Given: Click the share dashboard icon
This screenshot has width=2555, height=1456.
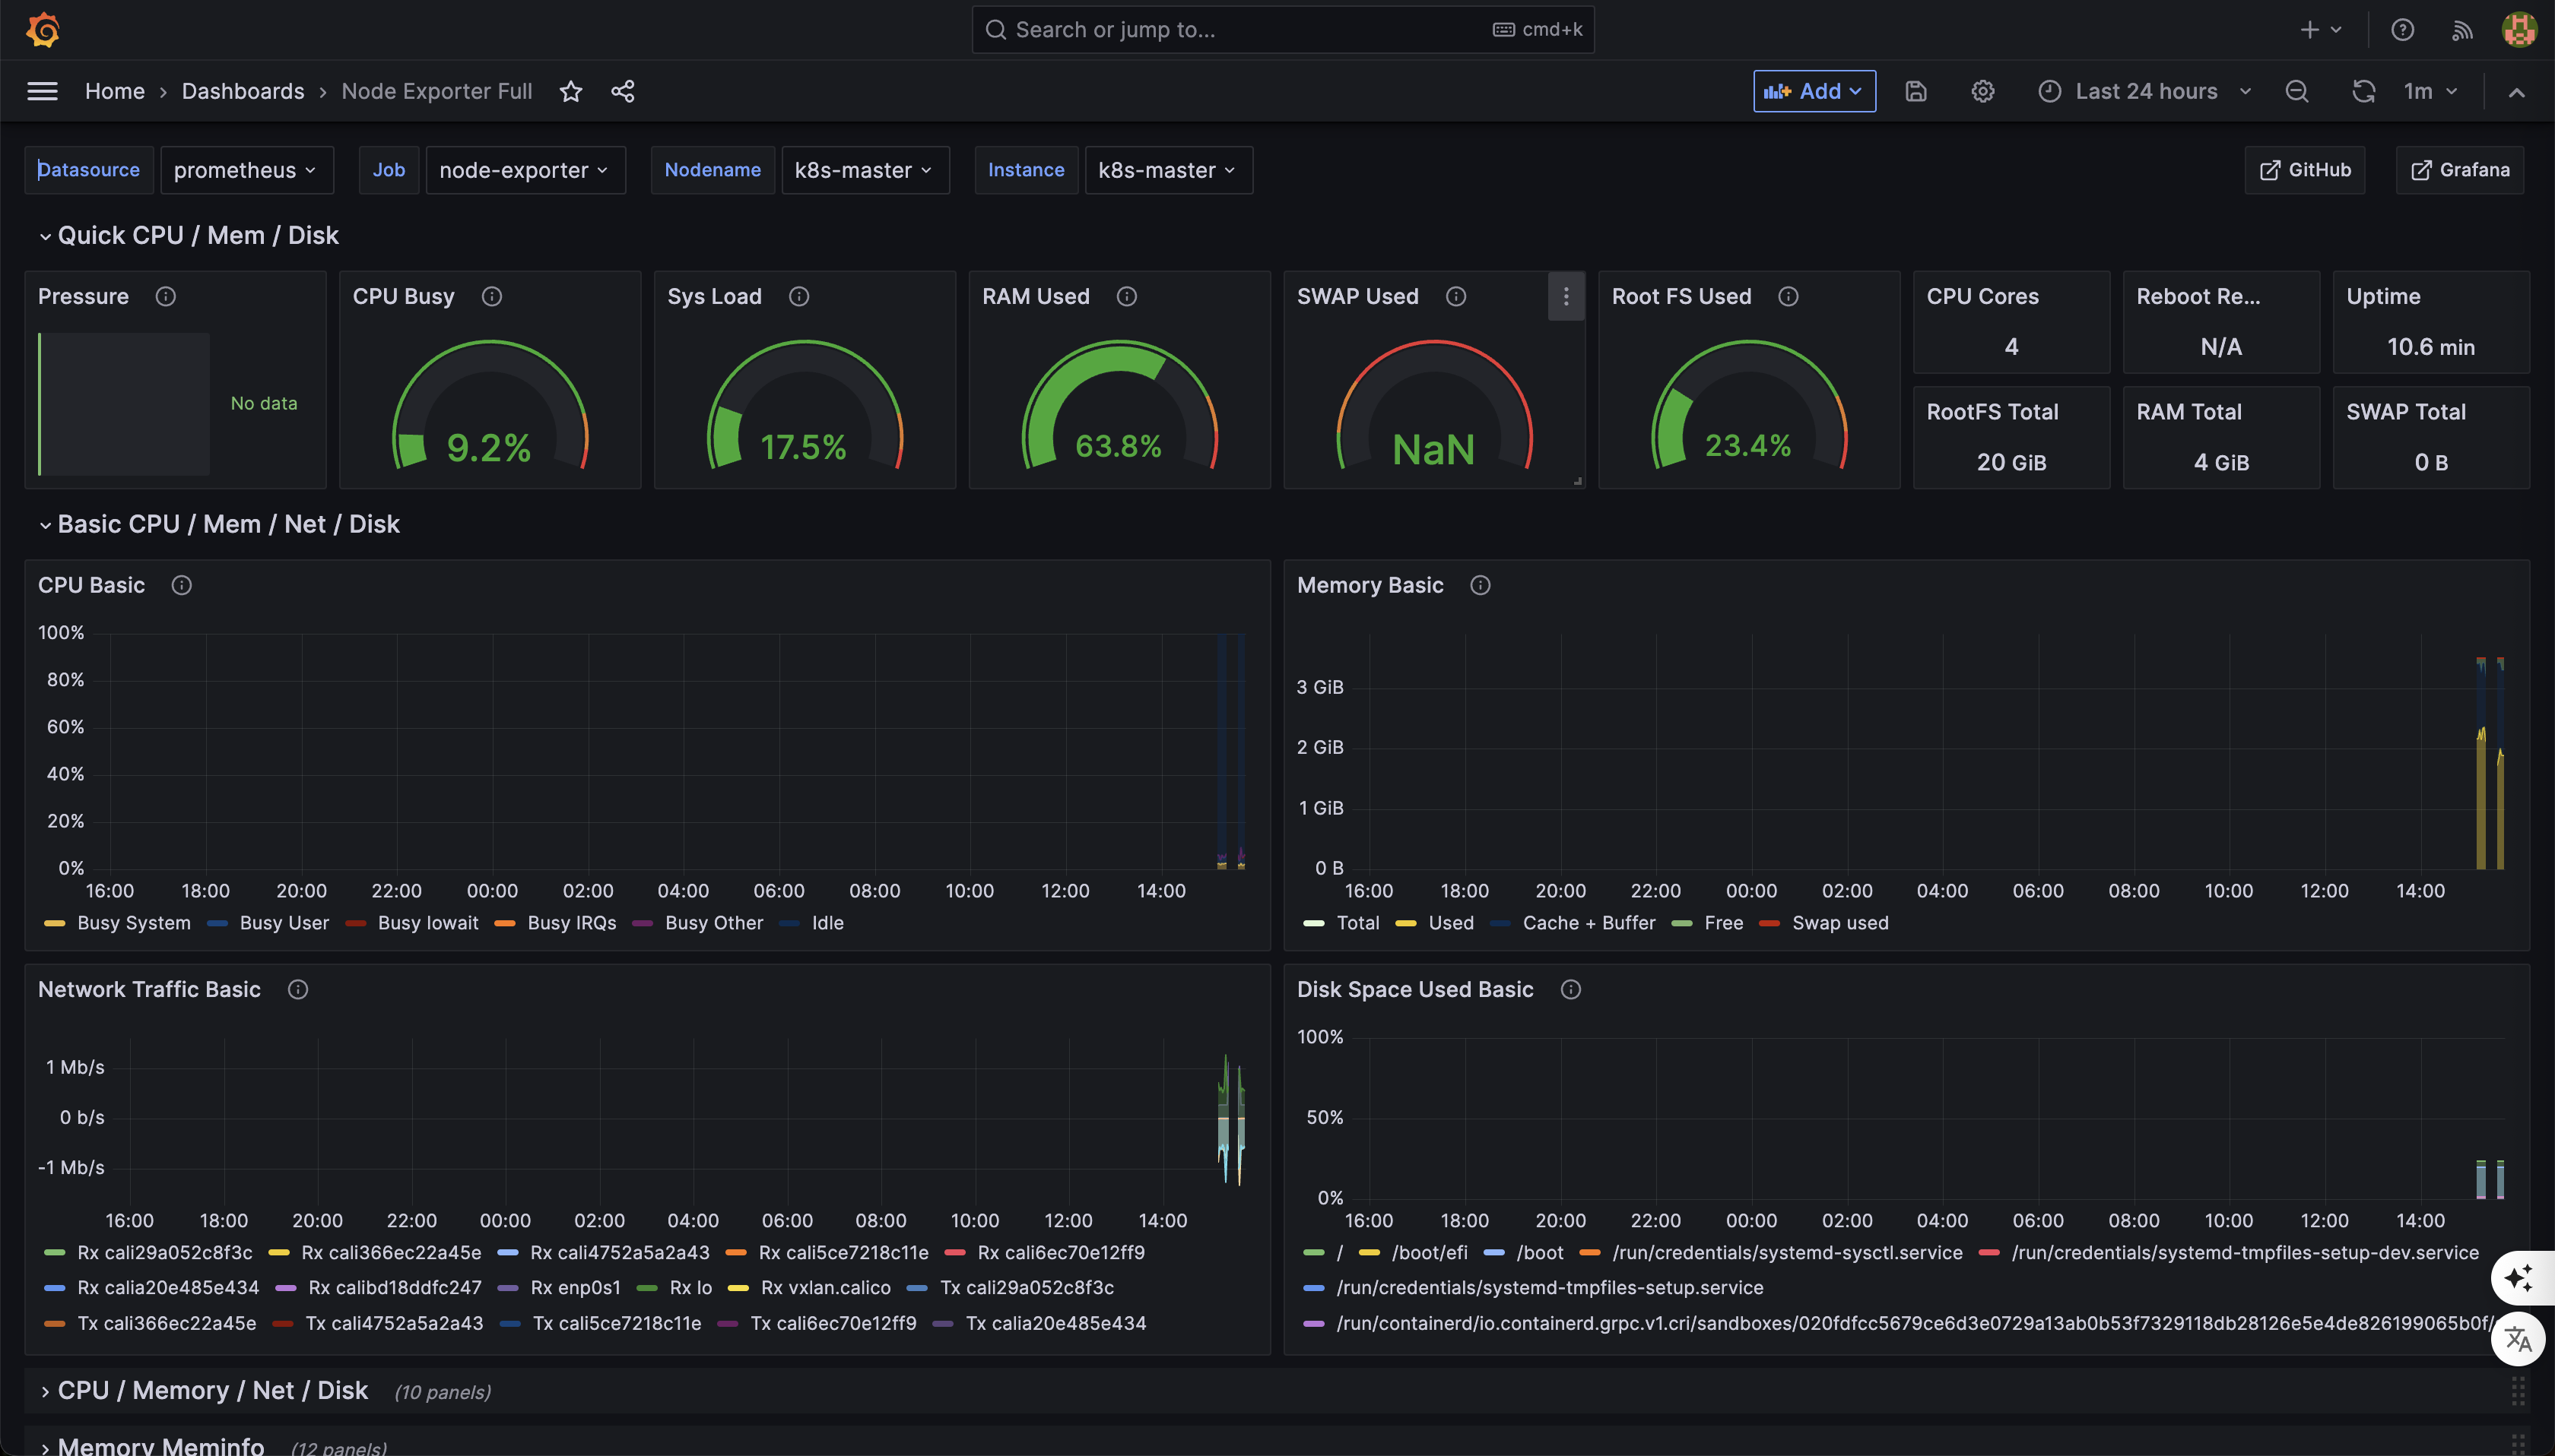Looking at the screenshot, I should point(622,91).
